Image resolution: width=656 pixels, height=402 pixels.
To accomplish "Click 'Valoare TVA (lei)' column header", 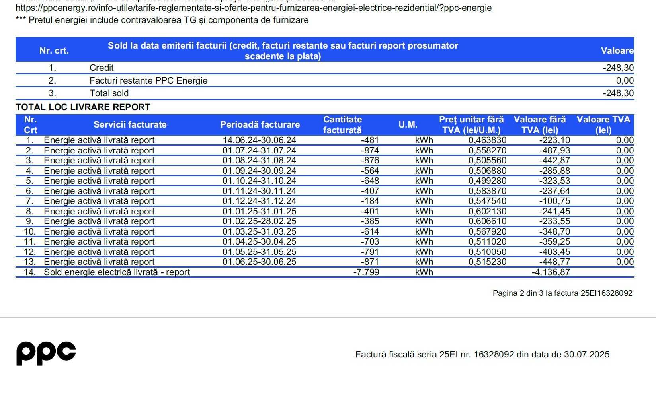I will (603, 125).
